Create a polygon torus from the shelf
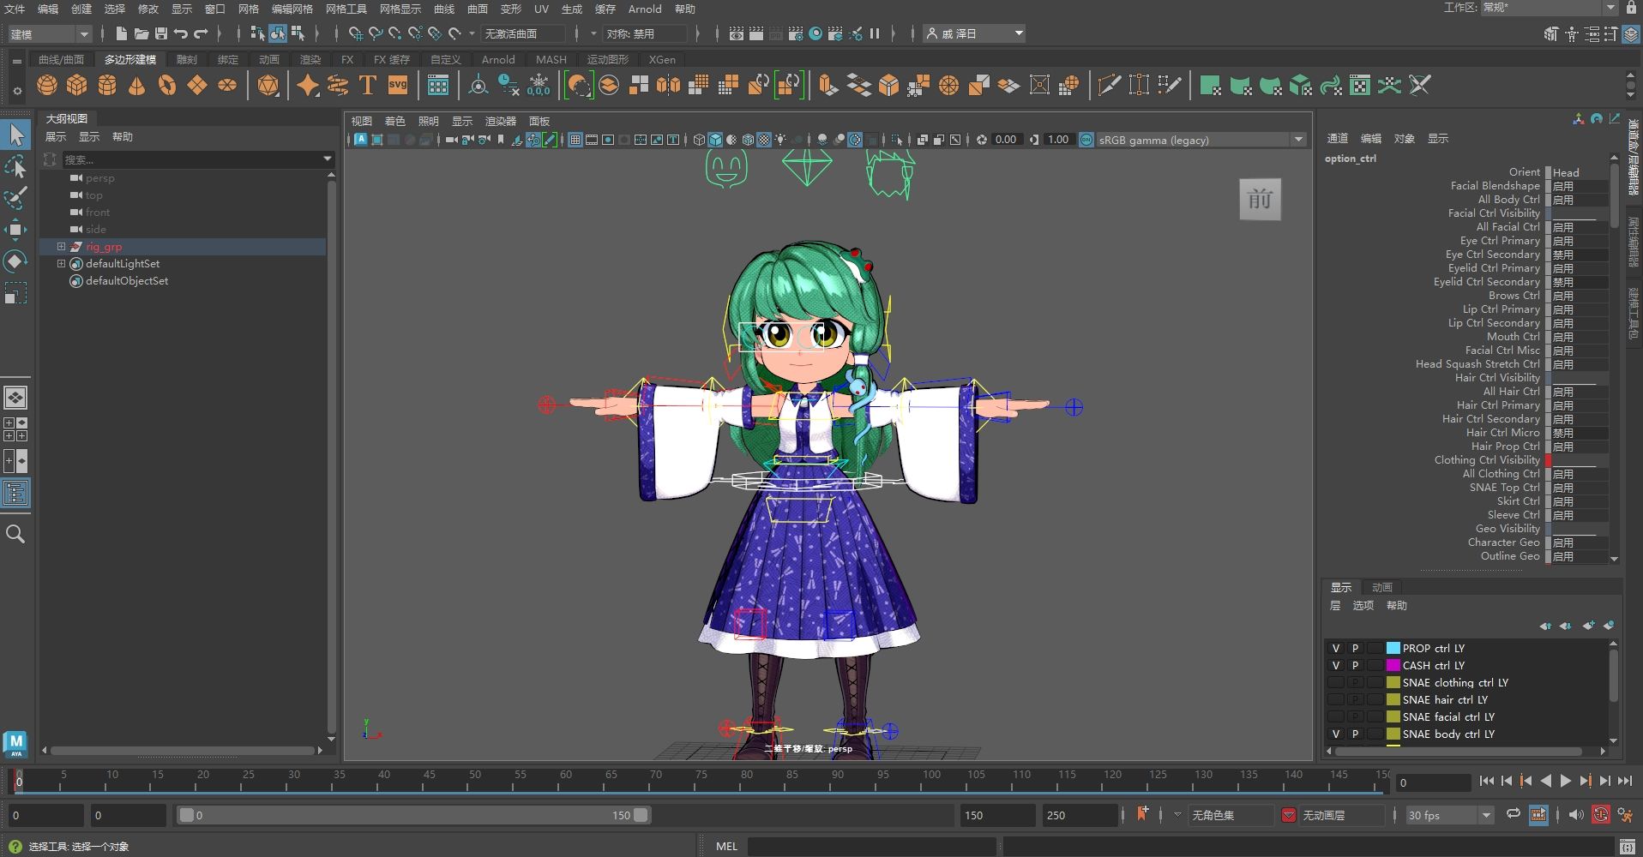The width and height of the screenshot is (1643, 857). [x=167, y=85]
